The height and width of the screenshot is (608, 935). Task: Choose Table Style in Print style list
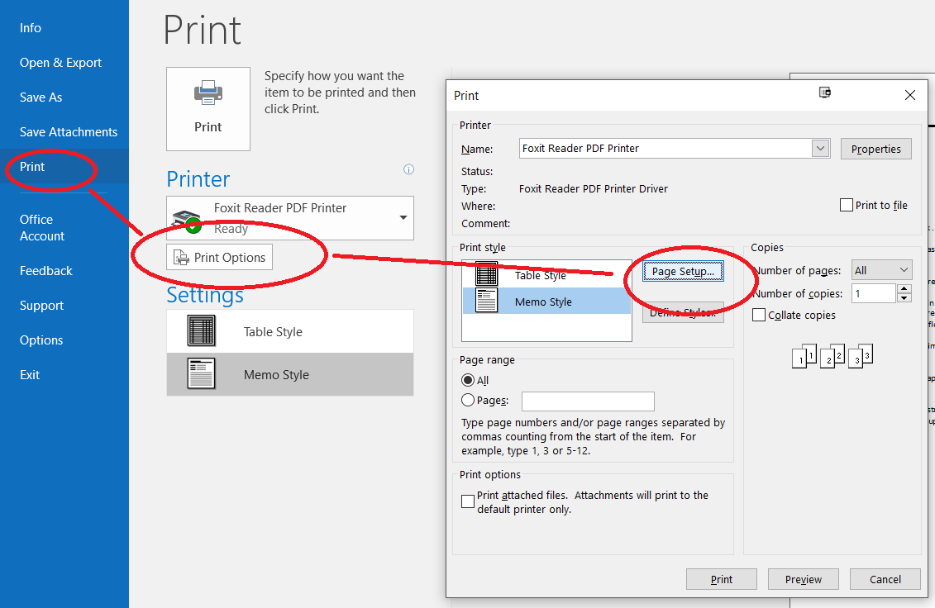540,275
